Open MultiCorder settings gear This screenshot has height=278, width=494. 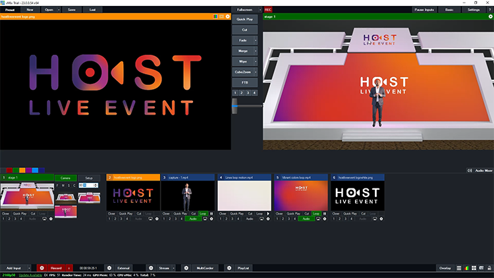click(x=186, y=268)
